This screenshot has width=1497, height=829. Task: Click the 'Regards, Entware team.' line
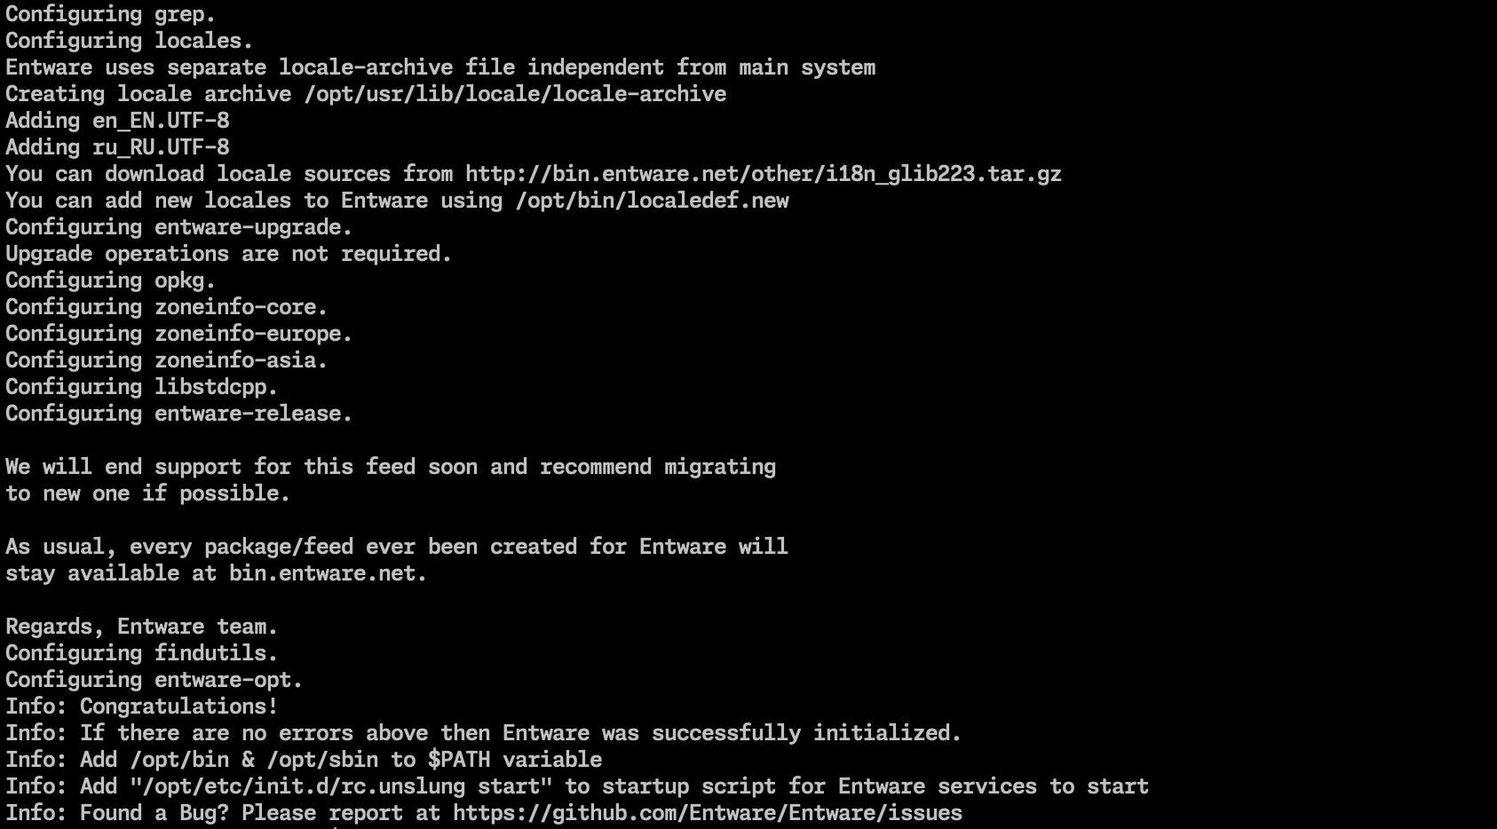pos(142,627)
